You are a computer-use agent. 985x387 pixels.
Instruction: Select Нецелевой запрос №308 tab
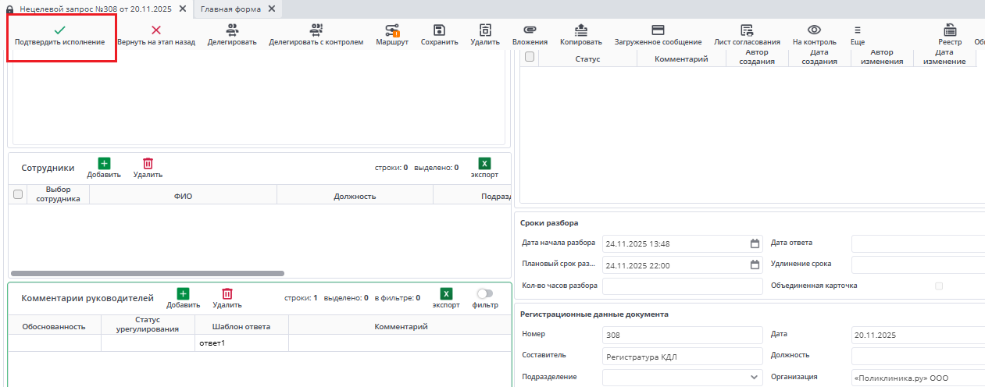point(95,9)
